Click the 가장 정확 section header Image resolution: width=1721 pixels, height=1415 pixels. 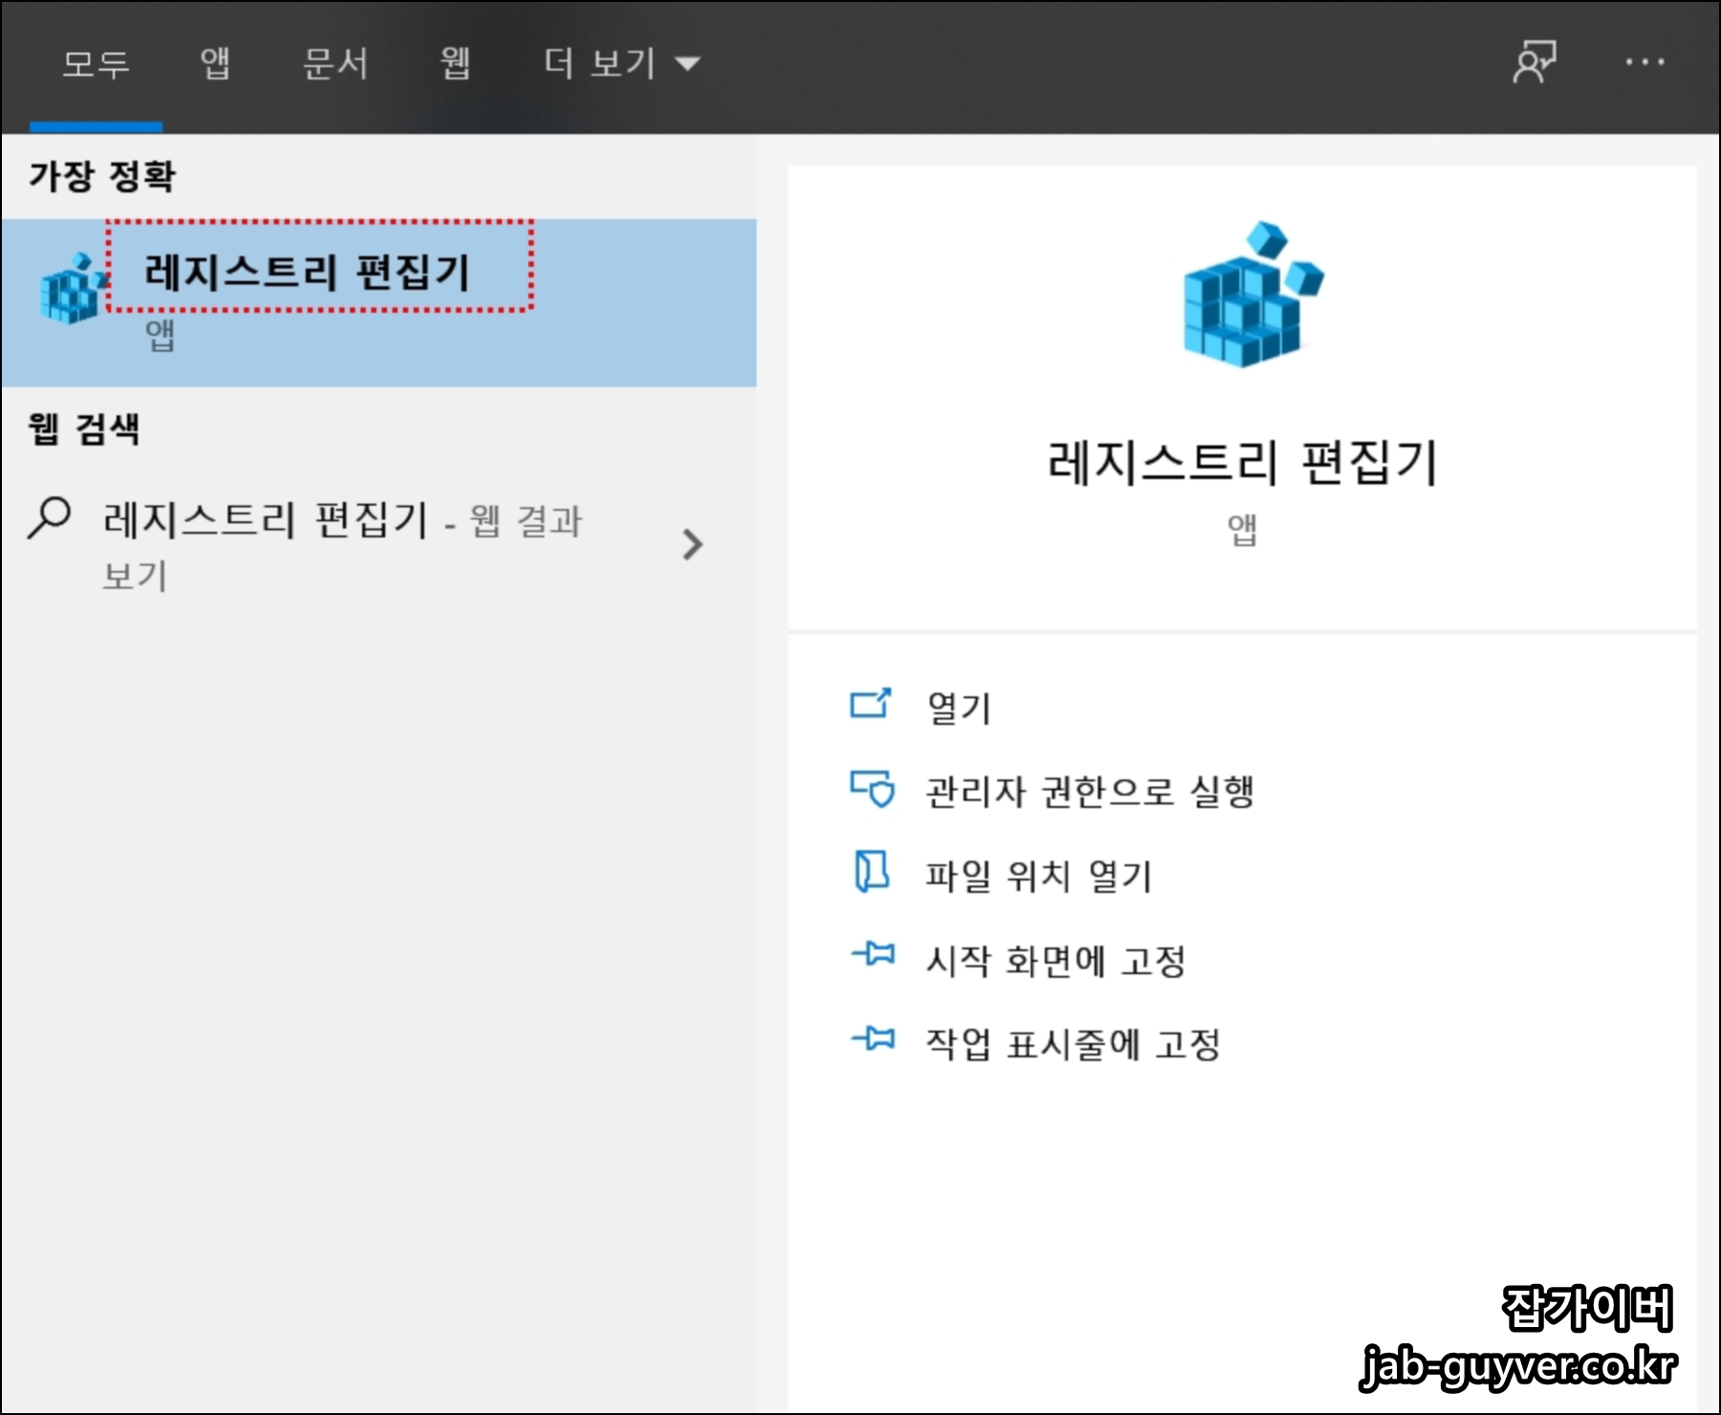point(102,176)
